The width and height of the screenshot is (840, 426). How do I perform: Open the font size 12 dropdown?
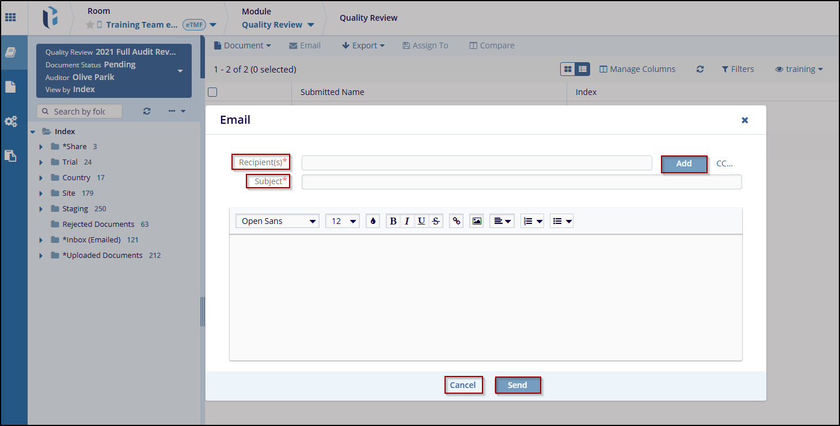click(343, 221)
